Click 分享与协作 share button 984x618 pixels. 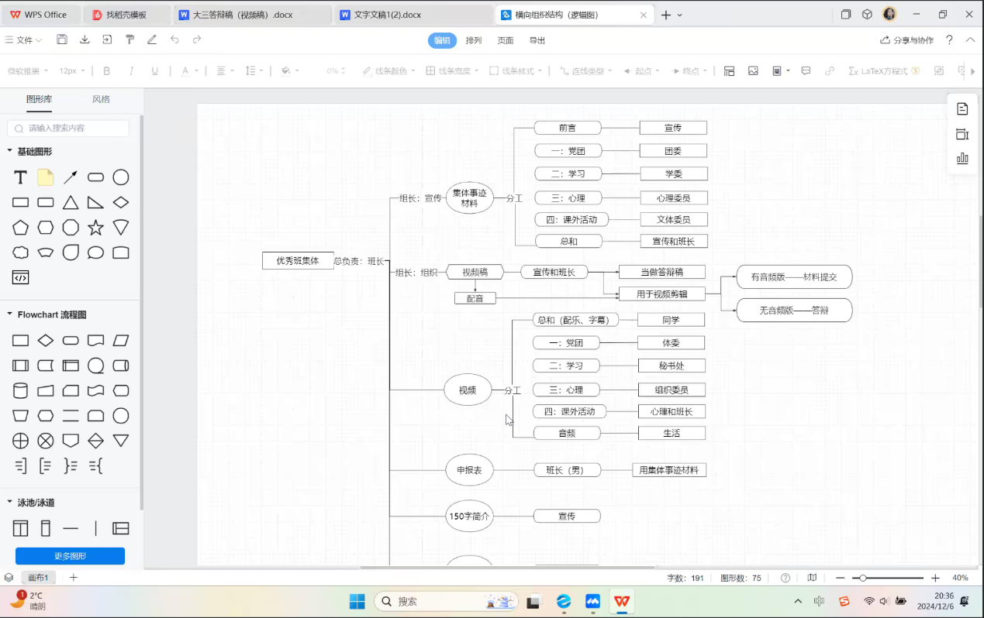tap(906, 40)
